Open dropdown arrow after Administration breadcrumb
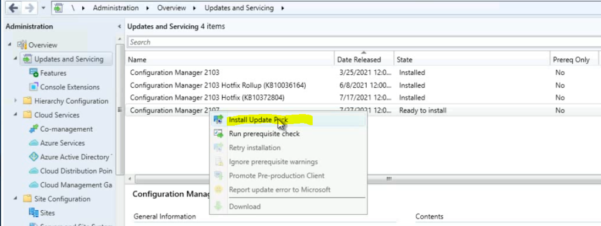 [x=148, y=8]
